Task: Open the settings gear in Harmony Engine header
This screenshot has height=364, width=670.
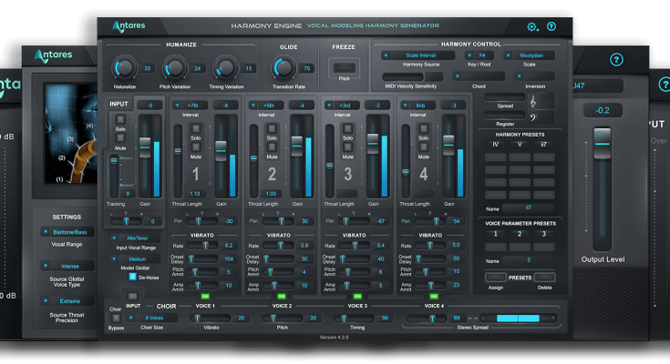Action: click(x=531, y=27)
